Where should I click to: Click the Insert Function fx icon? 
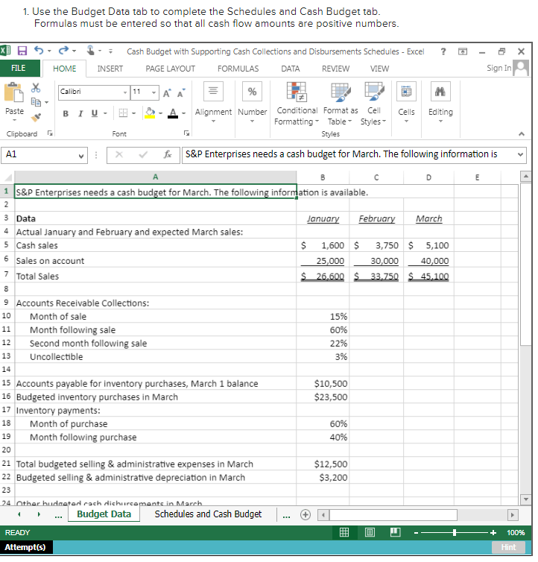(168, 155)
